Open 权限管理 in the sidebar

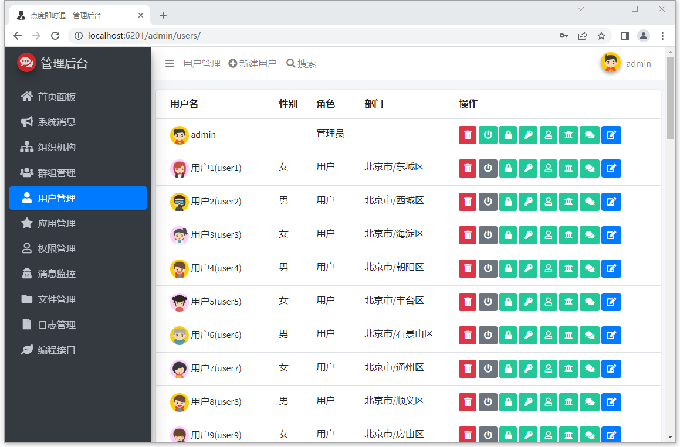coord(78,248)
